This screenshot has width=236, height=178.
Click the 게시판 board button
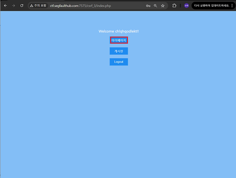(x=119, y=51)
